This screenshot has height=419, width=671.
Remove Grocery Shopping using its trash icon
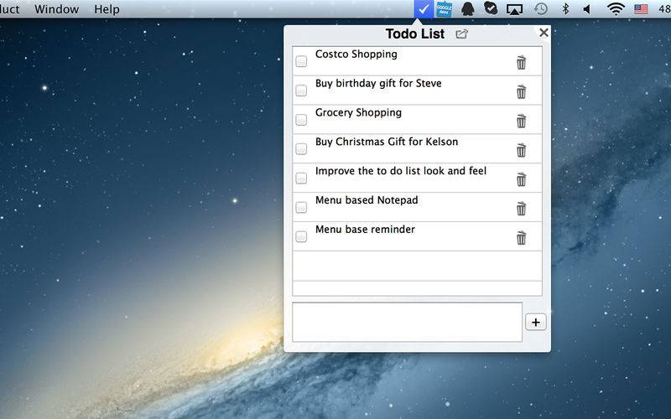click(x=521, y=121)
